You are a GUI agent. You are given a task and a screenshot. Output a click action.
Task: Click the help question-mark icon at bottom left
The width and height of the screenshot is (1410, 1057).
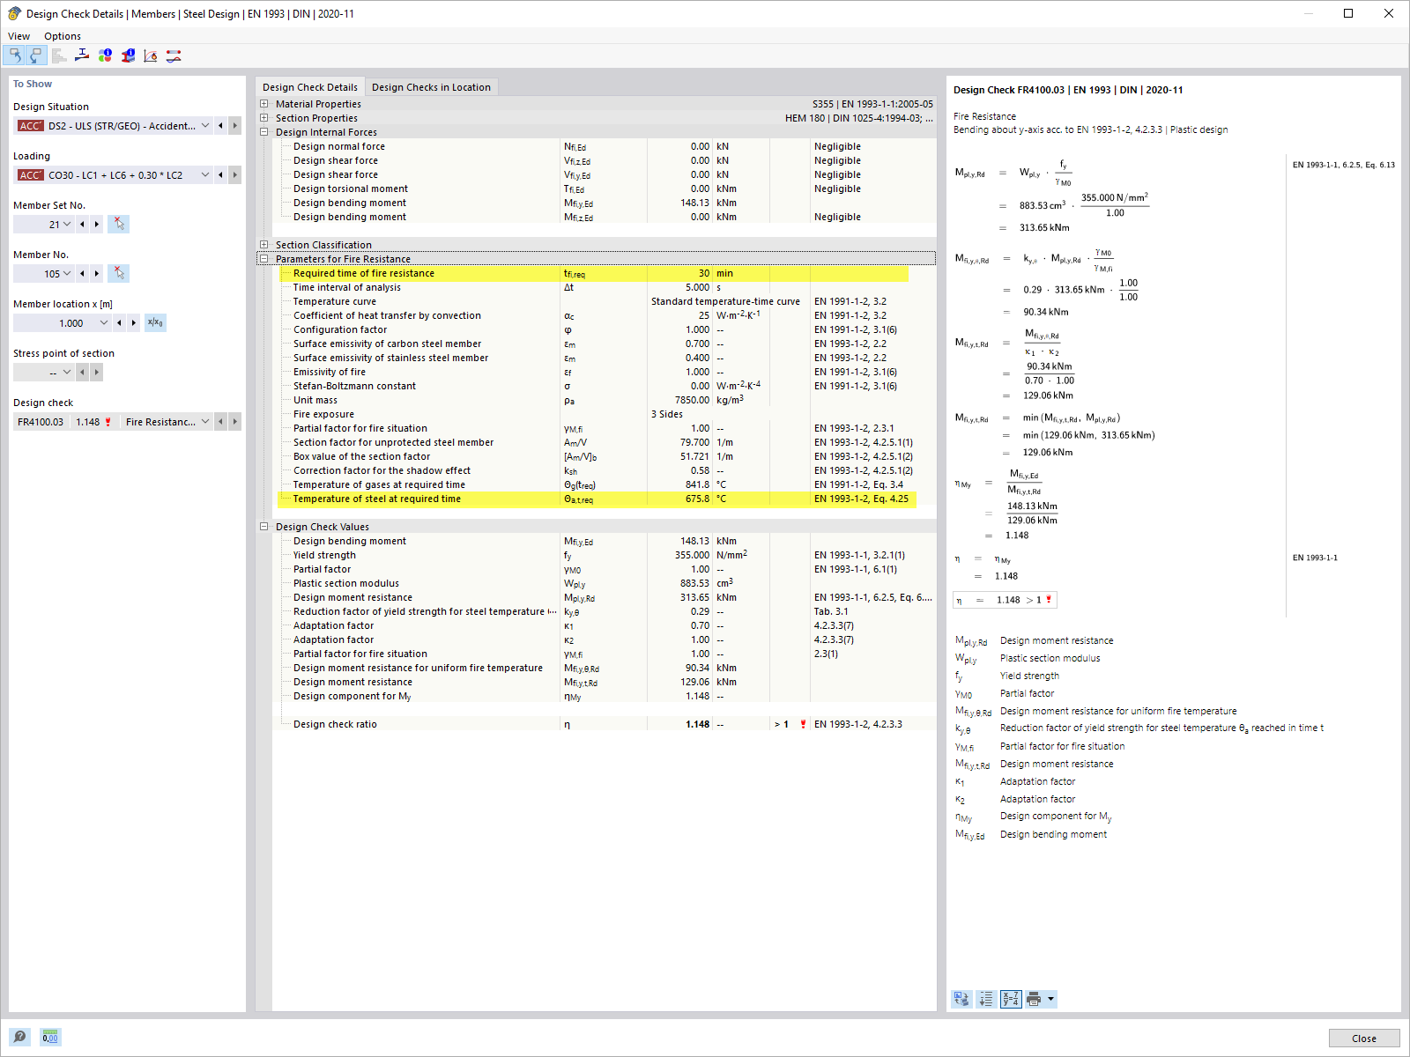click(x=19, y=1037)
